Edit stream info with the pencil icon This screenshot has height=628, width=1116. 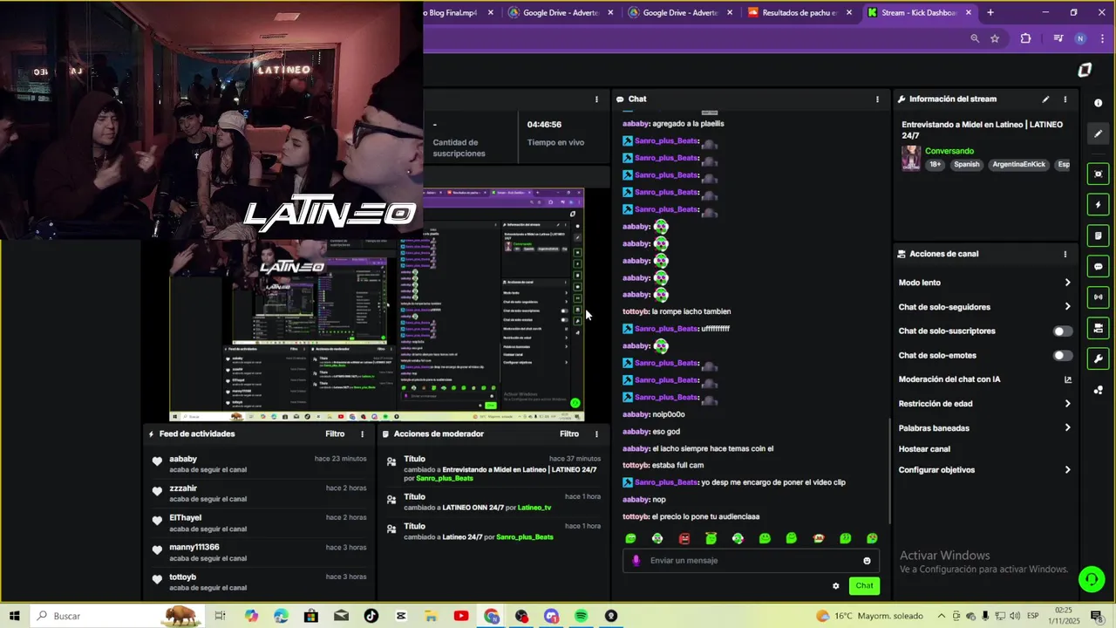[1045, 99]
